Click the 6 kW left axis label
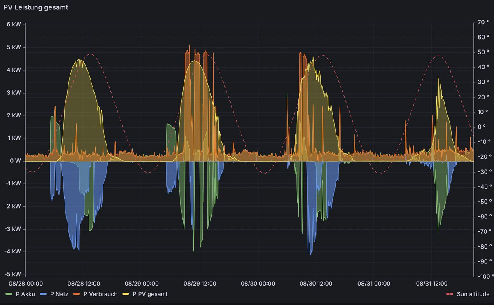The width and height of the screenshot is (494, 305). click(14, 24)
